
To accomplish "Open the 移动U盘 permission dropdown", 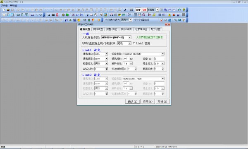I will point(130,43).
